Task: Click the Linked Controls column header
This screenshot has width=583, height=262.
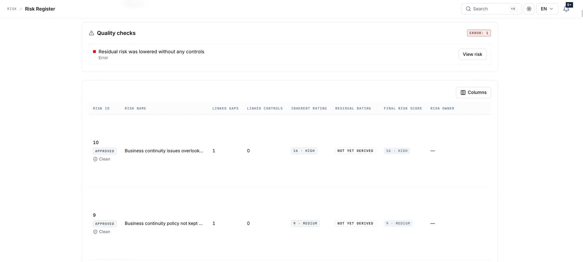Action: tap(265, 108)
